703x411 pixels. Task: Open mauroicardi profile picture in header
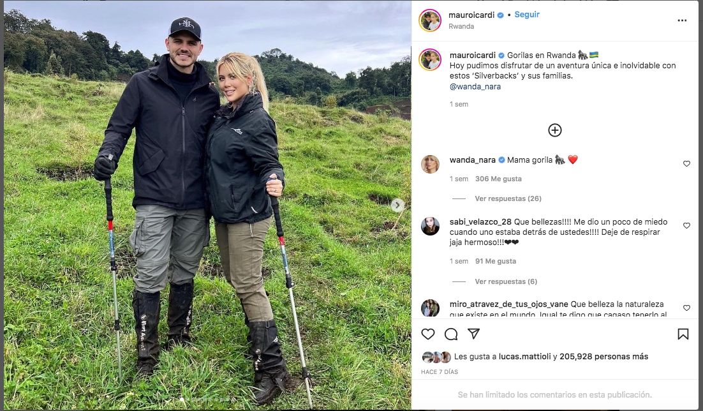pos(430,20)
